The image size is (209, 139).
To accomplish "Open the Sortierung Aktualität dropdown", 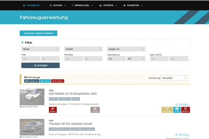I will click(174, 78).
